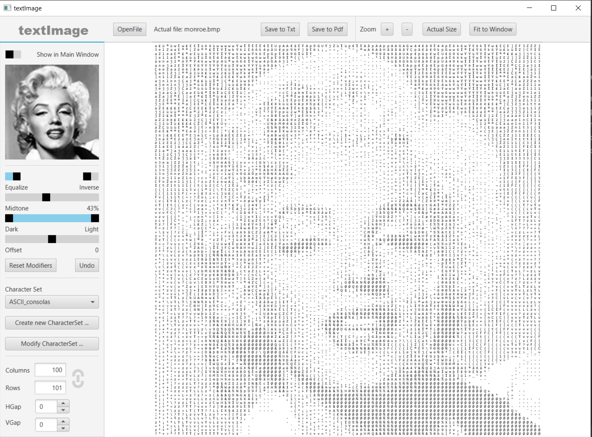Image resolution: width=592 pixels, height=437 pixels.
Task: Click the textImage app icon in title bar
Action: (7, 8)
